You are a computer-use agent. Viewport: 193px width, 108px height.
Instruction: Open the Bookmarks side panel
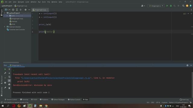[x=2, y=91]
